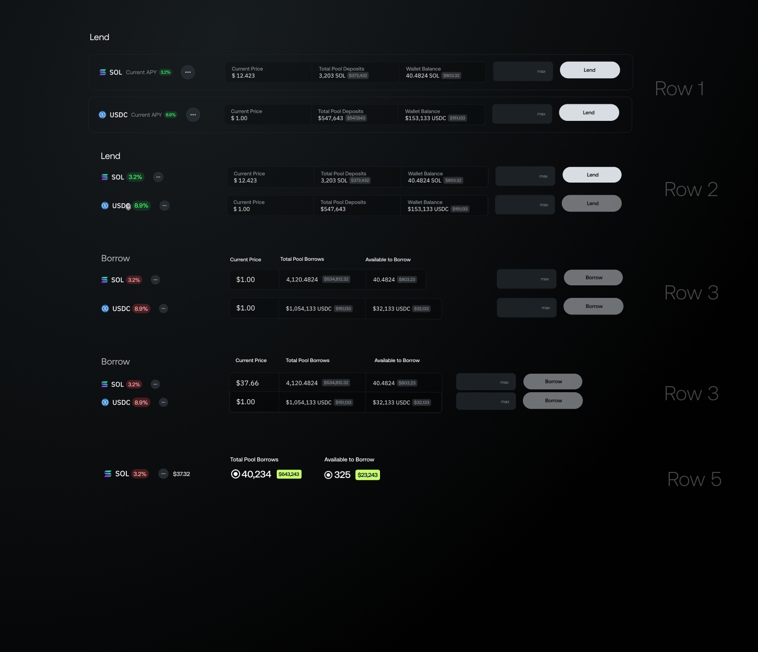Click the amount input field beside the Borrow button
The width and height of the screenshot is (758, 652).
click(526, 279)
